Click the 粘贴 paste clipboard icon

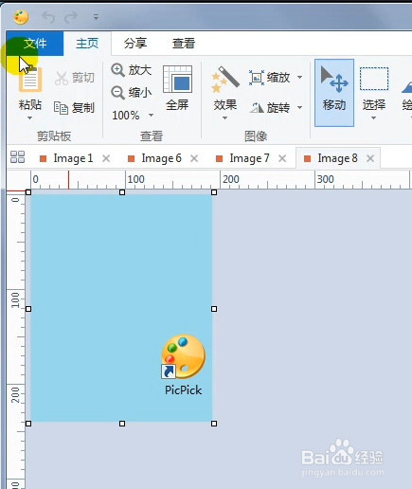pyautogui.click(x=30, y=80)
